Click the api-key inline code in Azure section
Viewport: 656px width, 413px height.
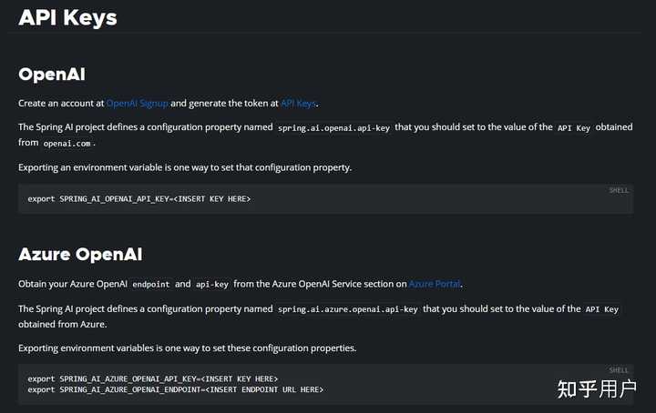click(x=211, y=284)
